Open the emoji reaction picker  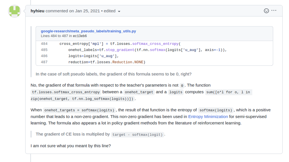[x=266, y=11]
